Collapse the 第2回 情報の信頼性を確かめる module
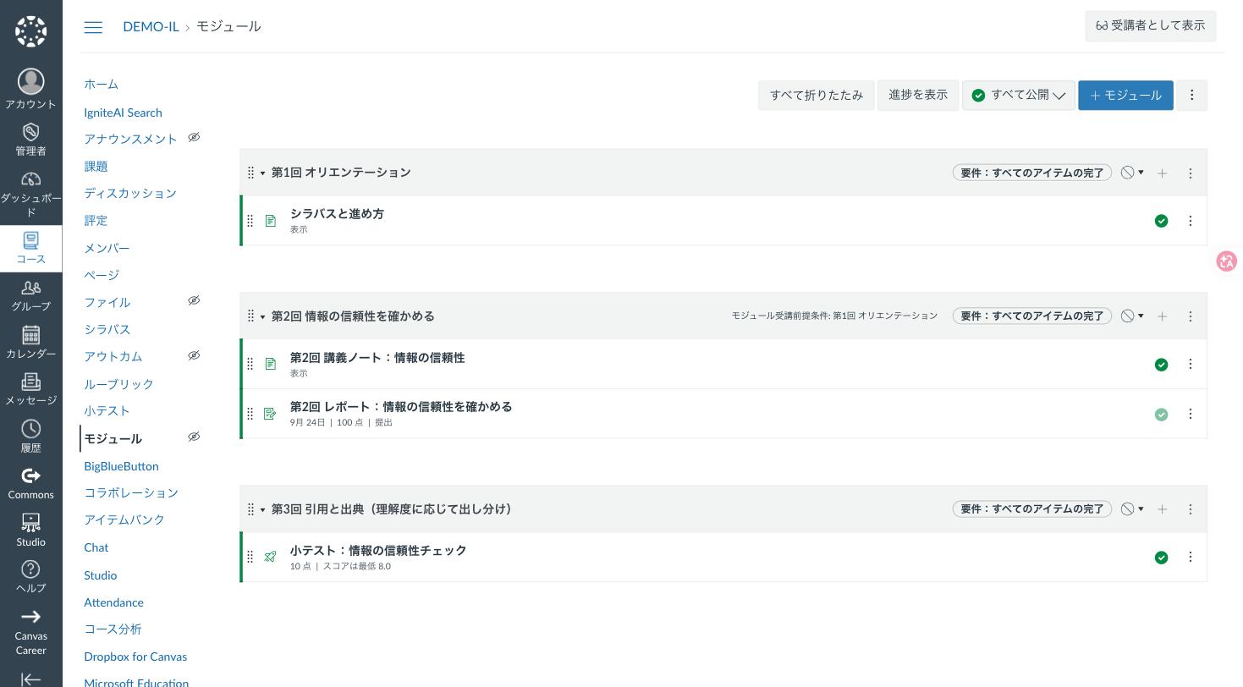The image size is (1243, 687). pos(262,317)
